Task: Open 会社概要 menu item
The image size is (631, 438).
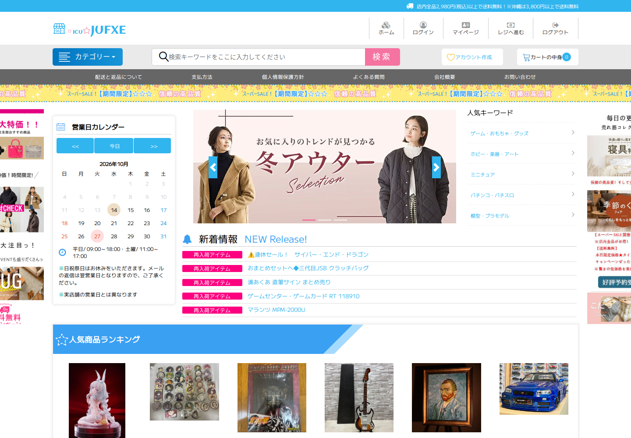Action: click(445, 77)
